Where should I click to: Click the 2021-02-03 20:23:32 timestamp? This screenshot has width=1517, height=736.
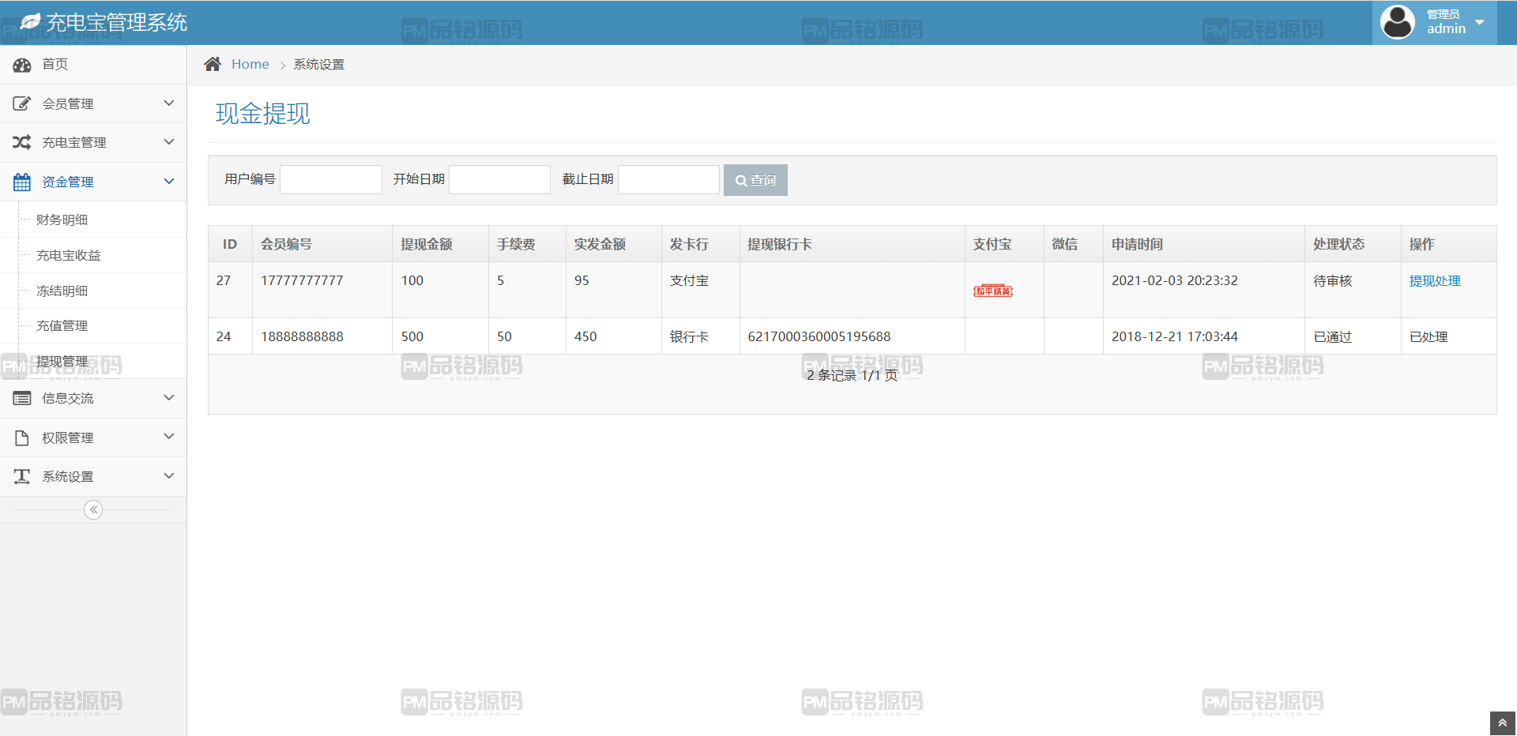pyautogui.click(x=1175, y=280)
